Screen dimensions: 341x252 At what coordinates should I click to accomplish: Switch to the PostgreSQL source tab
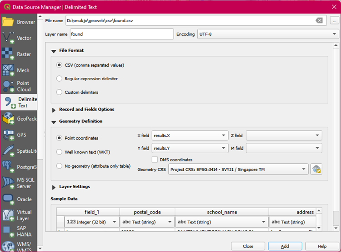point(8,167)
